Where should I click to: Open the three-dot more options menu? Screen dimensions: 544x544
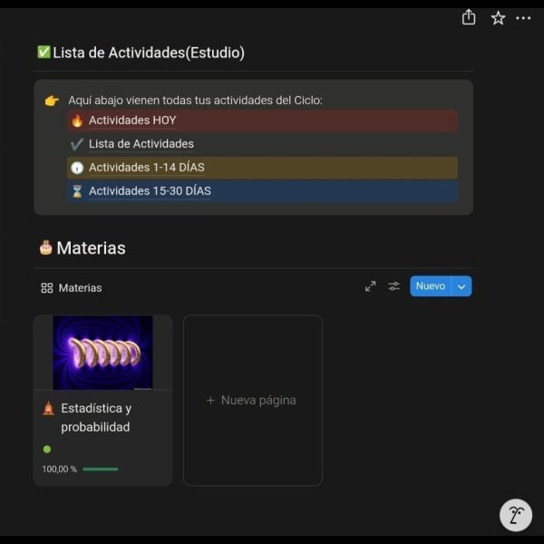524,18
